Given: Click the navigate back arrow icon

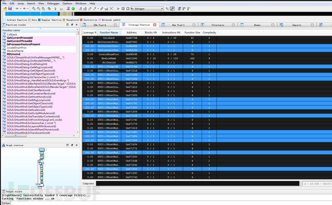Looking at the screenshot, I should pos(17,9).
